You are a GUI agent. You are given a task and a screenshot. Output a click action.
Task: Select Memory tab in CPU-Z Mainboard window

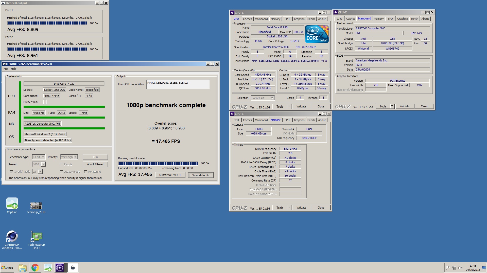pos(378,19)
